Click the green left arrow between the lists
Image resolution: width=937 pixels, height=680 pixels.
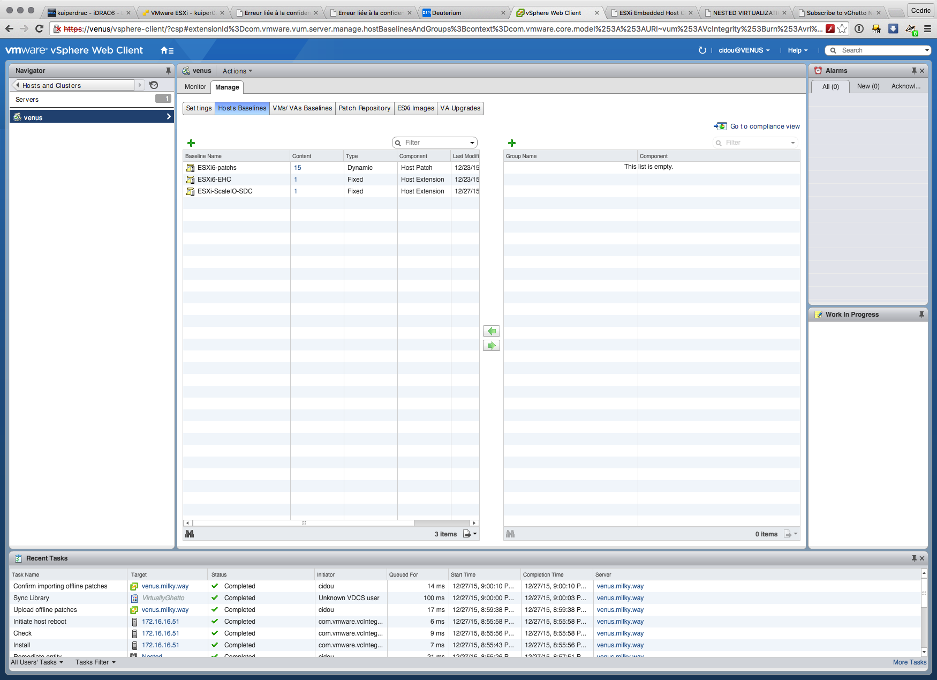491,331
